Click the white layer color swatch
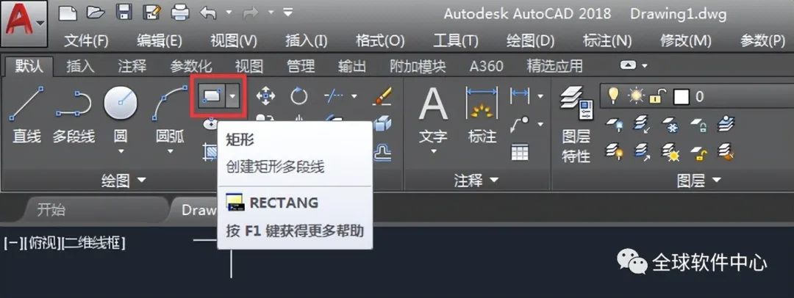The height and width of the screenshot is (298, 794). click(x=681, y=96)
